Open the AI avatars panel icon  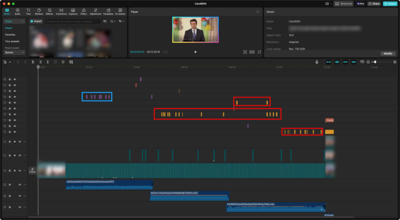(120, 12)
